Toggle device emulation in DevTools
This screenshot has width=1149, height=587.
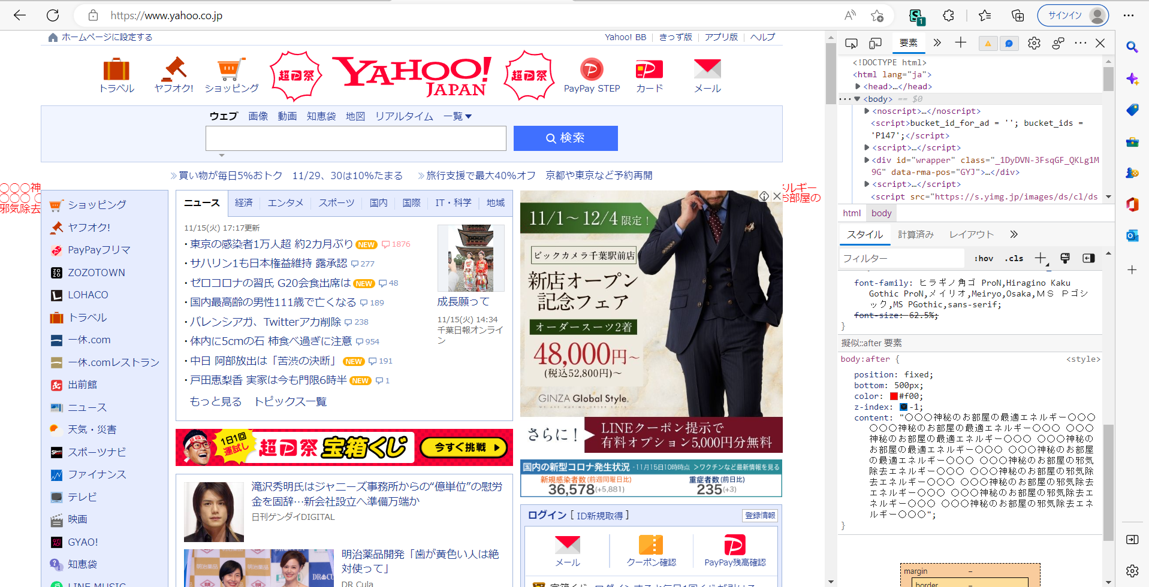coord(876,43)
